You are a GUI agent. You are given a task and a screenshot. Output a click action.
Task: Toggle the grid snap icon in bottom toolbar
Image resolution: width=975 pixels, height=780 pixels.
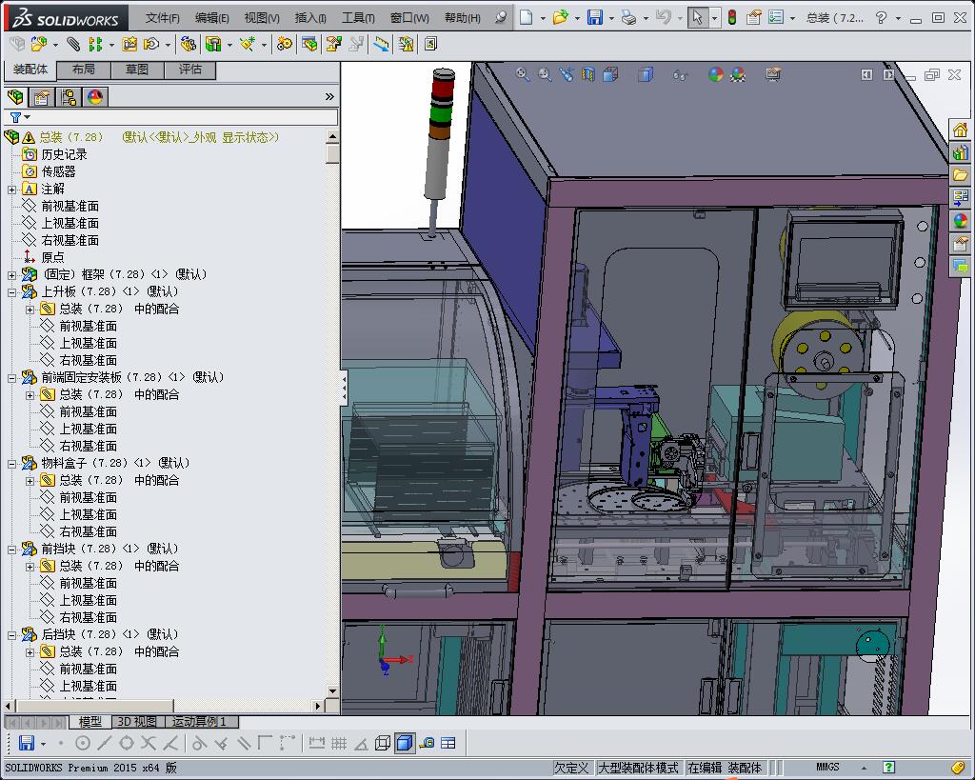tap(339, 743)
